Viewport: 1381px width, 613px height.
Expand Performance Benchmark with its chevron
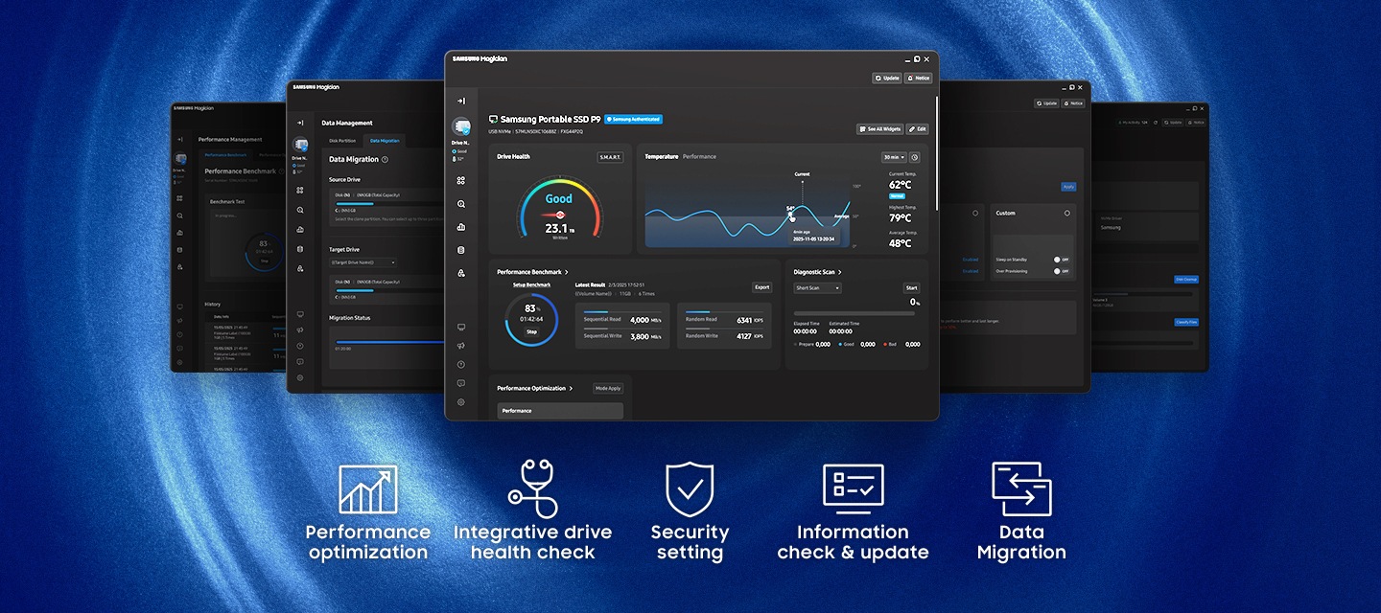567,272
